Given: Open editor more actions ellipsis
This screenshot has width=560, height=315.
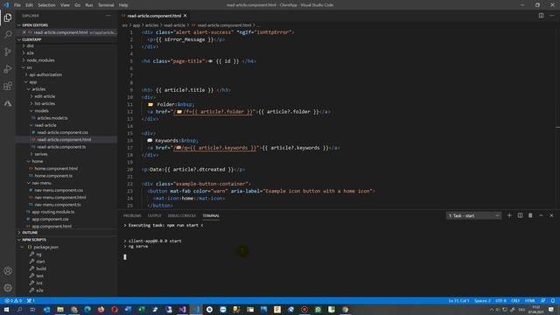Looking at the screenshot, I should tap(552, 16).
